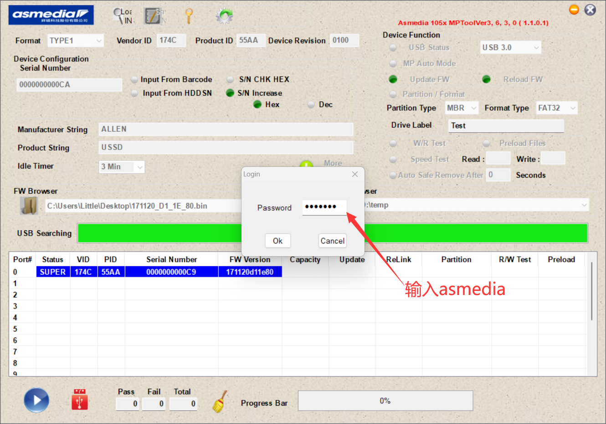
Task: Click the Partition column header
Action: pyautogui.click(x=456, y=259)
